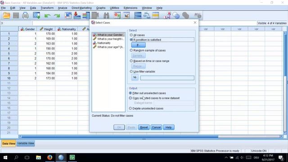Click the Select cases toolbar icon

pos(155,15)
